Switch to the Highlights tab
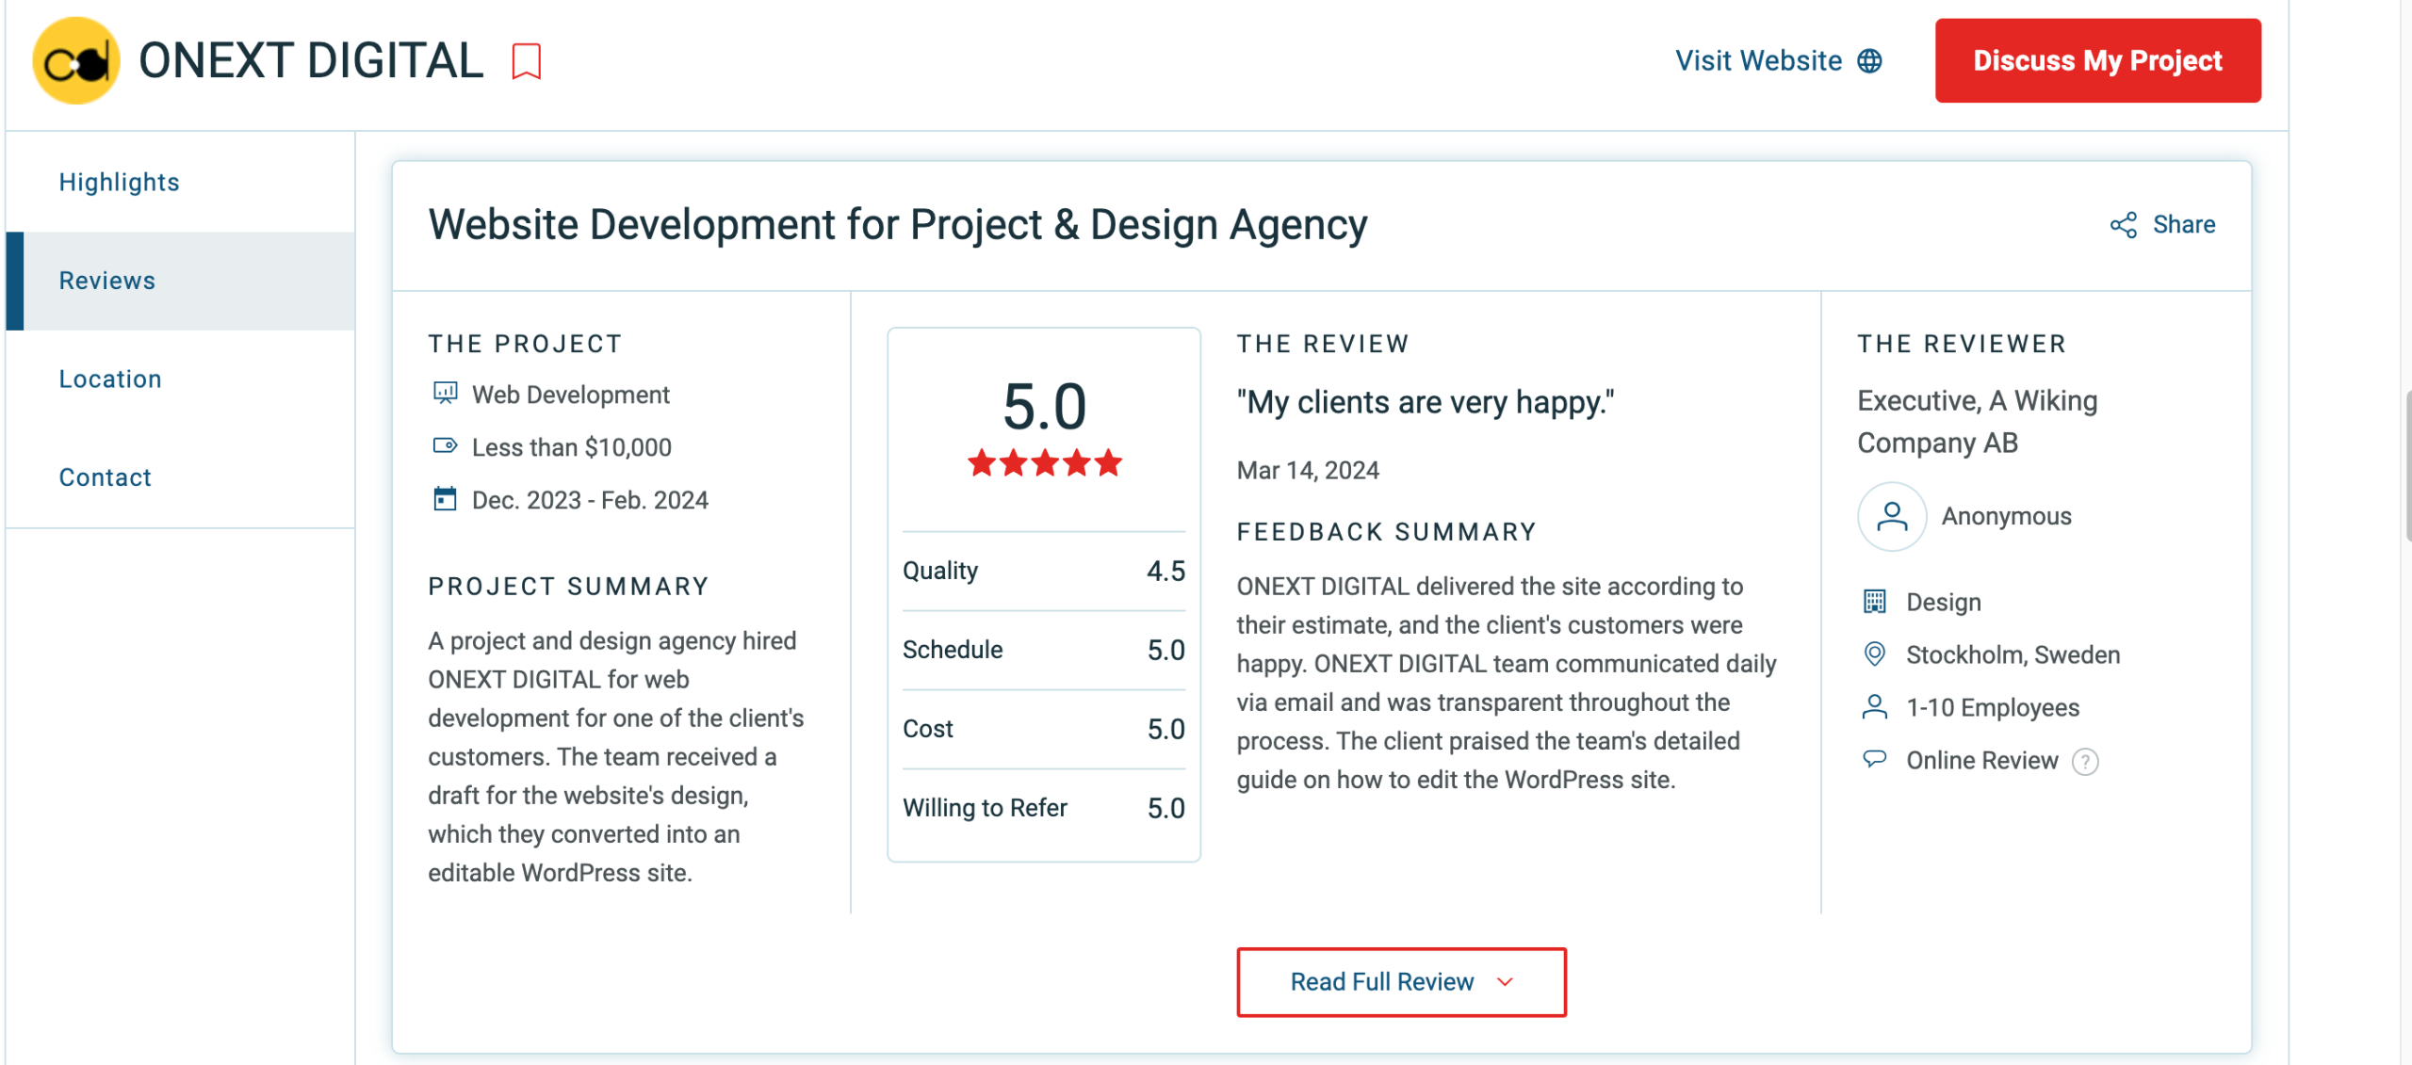2412x1065 pixels. [119, 181]
